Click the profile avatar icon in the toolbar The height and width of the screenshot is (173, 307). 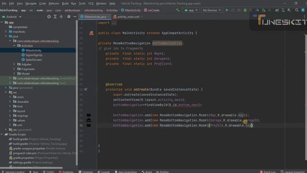coord(303,10)
